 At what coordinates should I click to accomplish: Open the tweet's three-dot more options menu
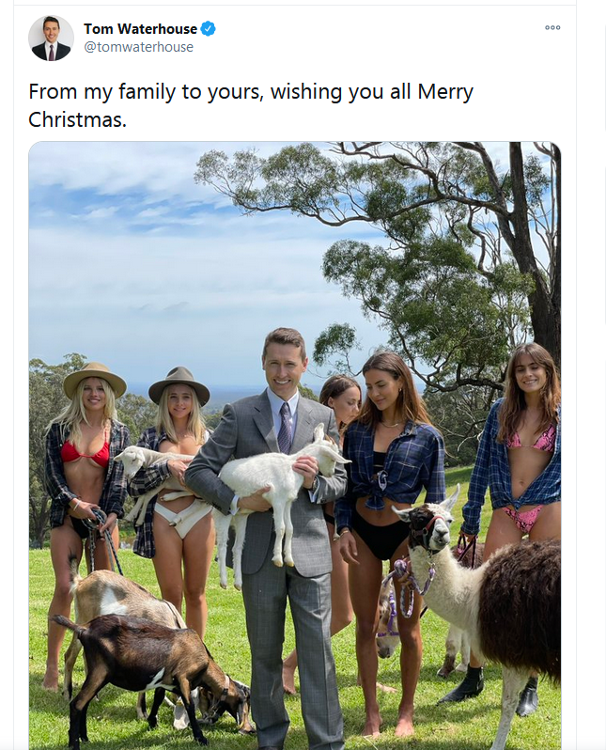point(552,28)
